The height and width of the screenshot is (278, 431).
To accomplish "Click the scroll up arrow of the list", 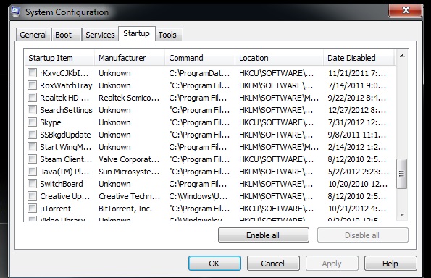I will [x=402, y=56].
